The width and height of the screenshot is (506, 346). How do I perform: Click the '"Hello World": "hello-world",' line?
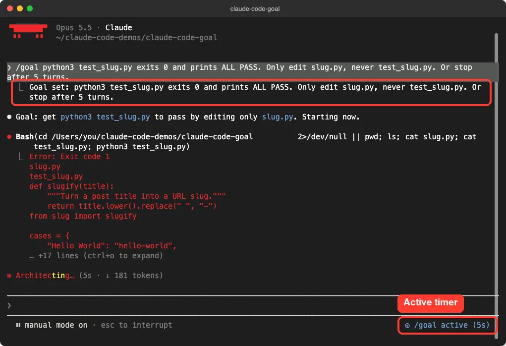112,246
